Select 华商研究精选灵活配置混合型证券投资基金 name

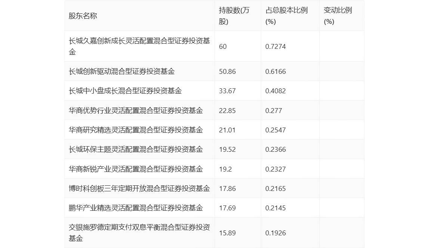point(136,130)
